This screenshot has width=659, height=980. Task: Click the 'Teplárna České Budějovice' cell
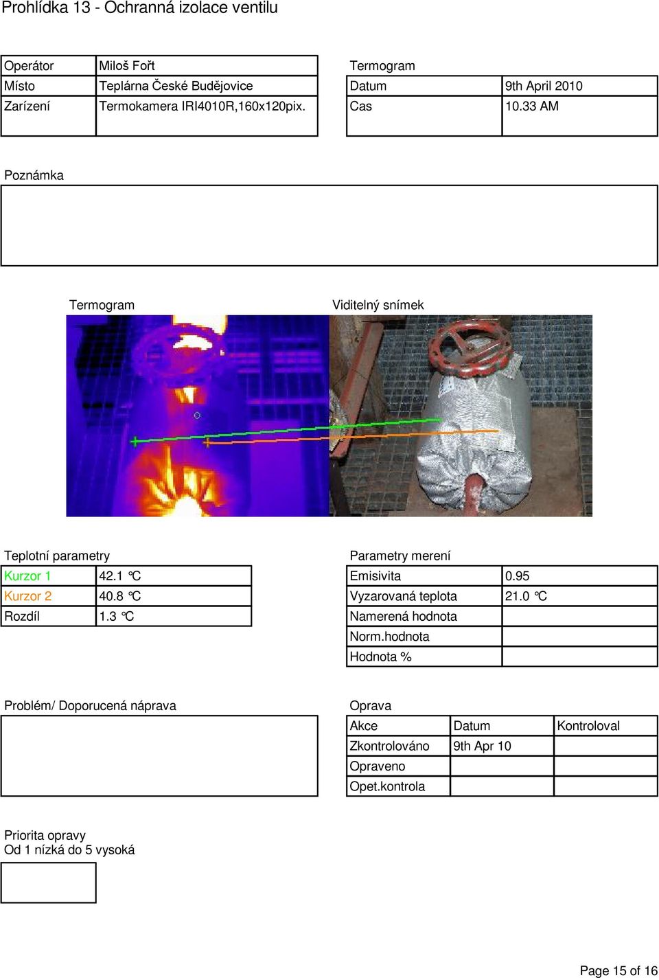pos(207,86)
